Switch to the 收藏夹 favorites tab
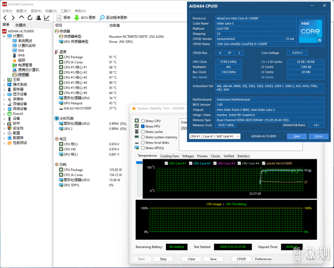 21,25
